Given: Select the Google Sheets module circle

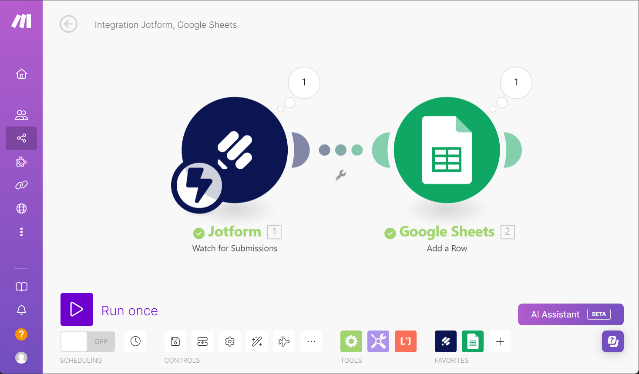Looking at the screenshot, I should (x=447, y=150).
